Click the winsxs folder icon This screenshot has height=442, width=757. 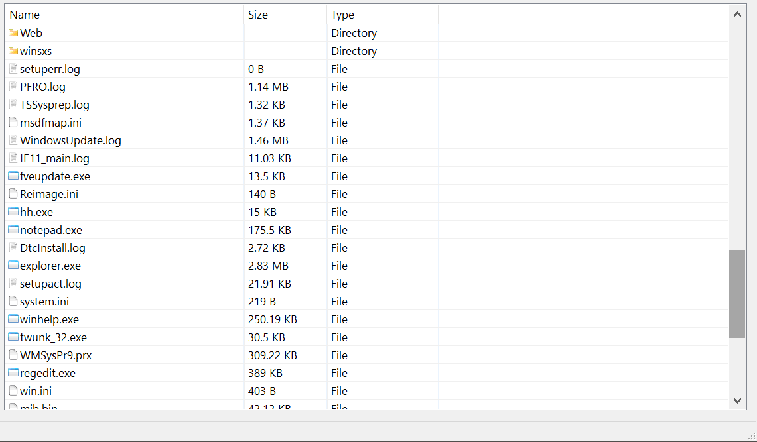click(13, 51)
